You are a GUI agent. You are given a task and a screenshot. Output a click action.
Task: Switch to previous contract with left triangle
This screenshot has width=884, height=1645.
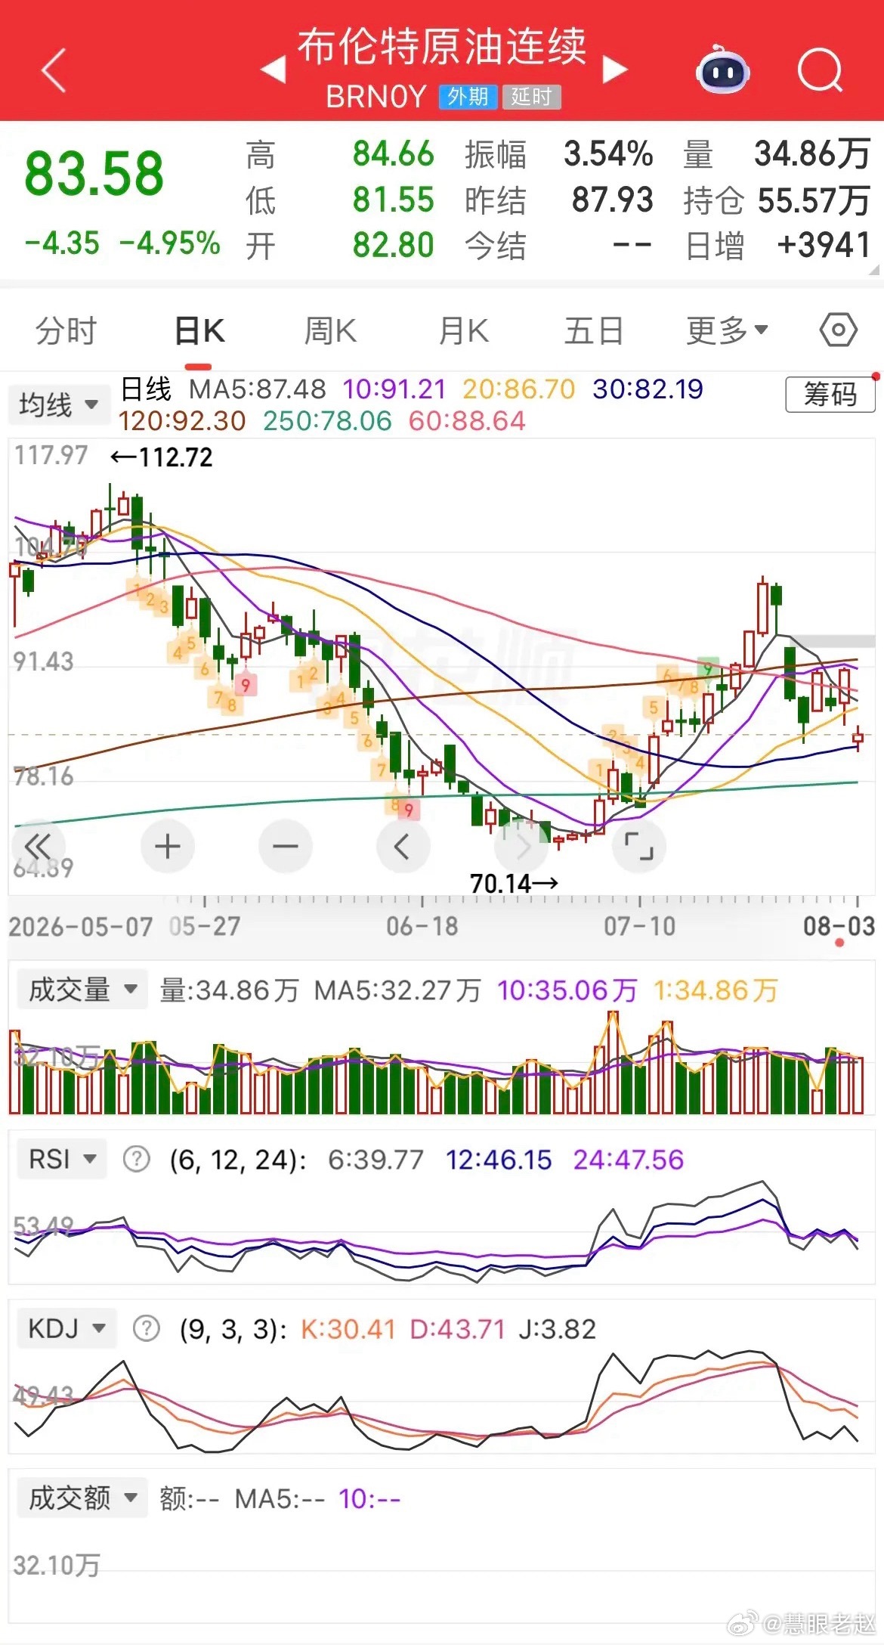(x=273, y=70)
